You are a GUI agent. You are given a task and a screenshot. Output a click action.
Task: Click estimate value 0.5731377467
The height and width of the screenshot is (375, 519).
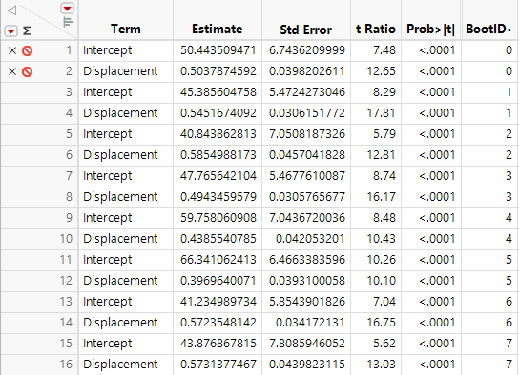click(x=218, y=365)
